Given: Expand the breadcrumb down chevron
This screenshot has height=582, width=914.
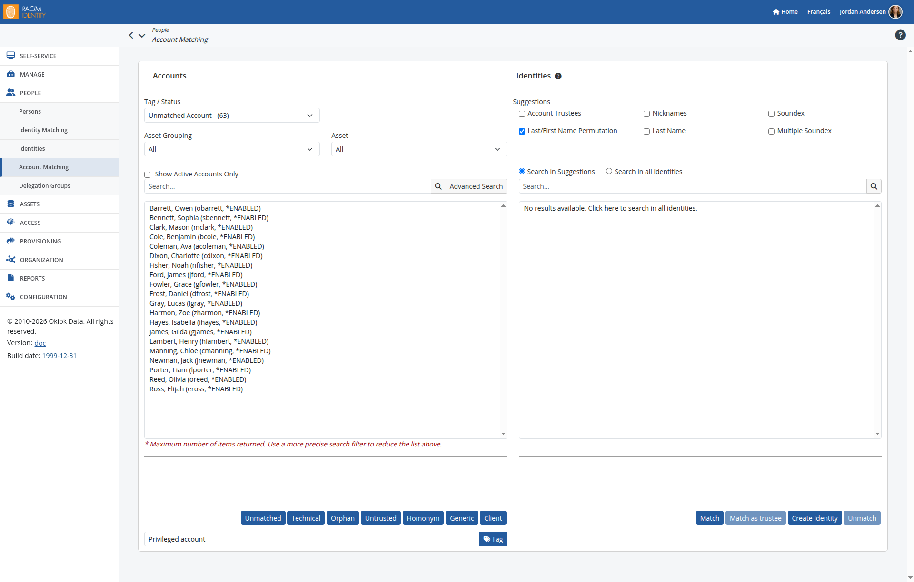Looking at the screenshot, I should 142,35.
